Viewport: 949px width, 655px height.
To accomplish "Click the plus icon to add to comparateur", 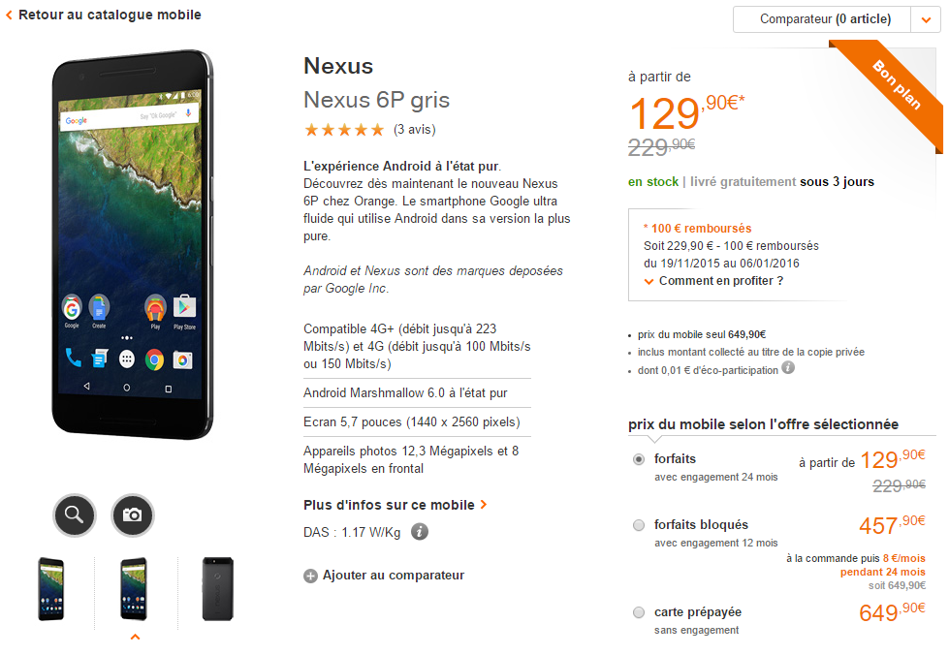I will (310, 576).
